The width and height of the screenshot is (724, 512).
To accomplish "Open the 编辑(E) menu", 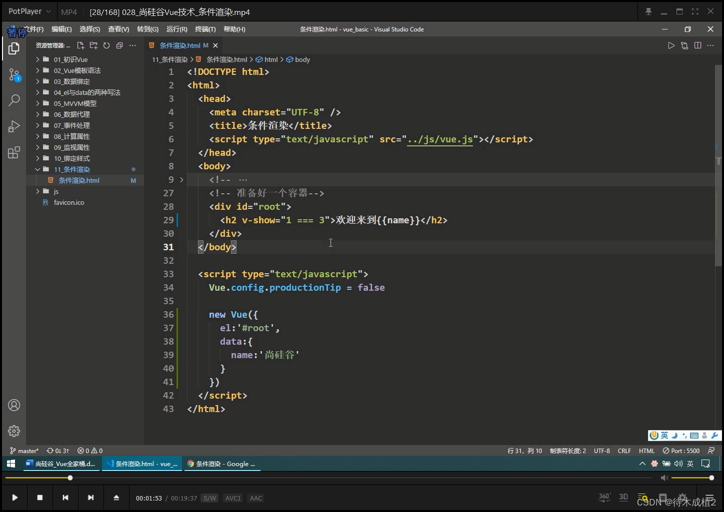I will pos(61,29).
